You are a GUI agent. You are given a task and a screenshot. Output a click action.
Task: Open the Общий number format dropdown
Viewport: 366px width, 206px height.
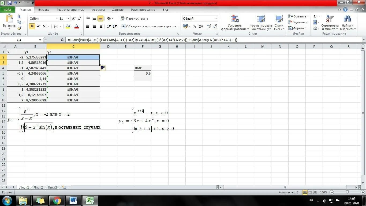pyautogui.click(x=216, y=19)
